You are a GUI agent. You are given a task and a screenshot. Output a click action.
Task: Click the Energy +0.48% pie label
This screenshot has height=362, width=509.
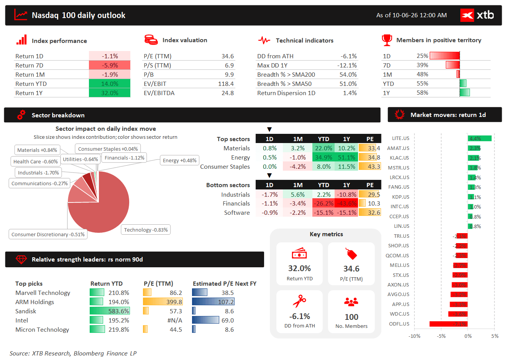pyautogui.click(x=179, y=160)
